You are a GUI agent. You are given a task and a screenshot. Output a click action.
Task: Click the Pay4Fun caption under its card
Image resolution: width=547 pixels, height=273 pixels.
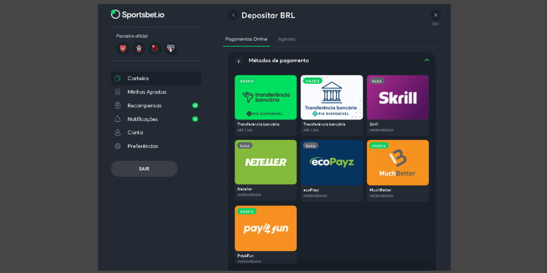tap(246, 255)
